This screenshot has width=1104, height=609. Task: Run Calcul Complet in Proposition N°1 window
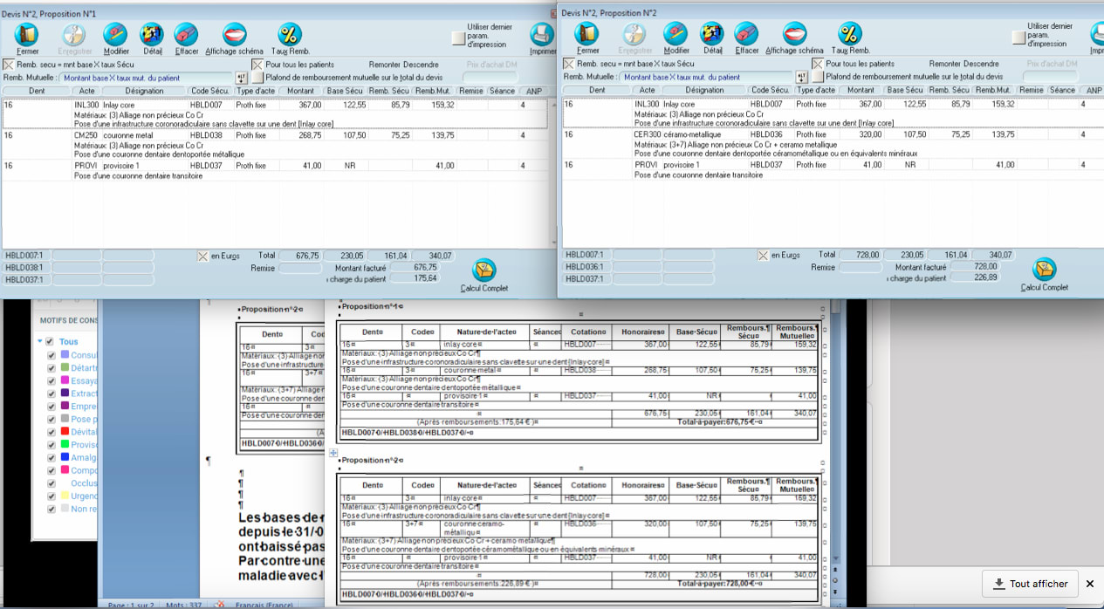pyautogui.click(x=484, y=270)
